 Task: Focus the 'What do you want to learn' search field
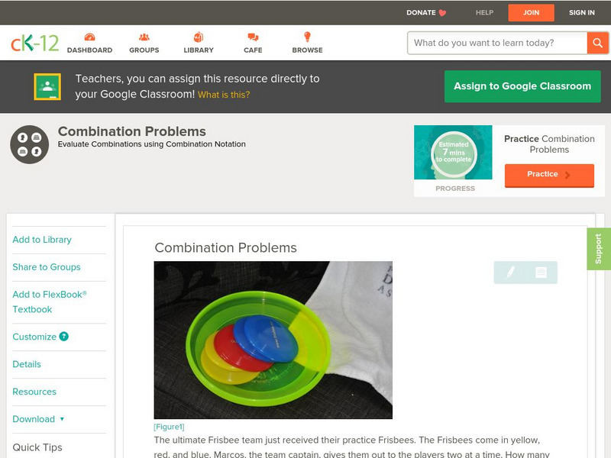pyautogui.click(x=497, y=43)
